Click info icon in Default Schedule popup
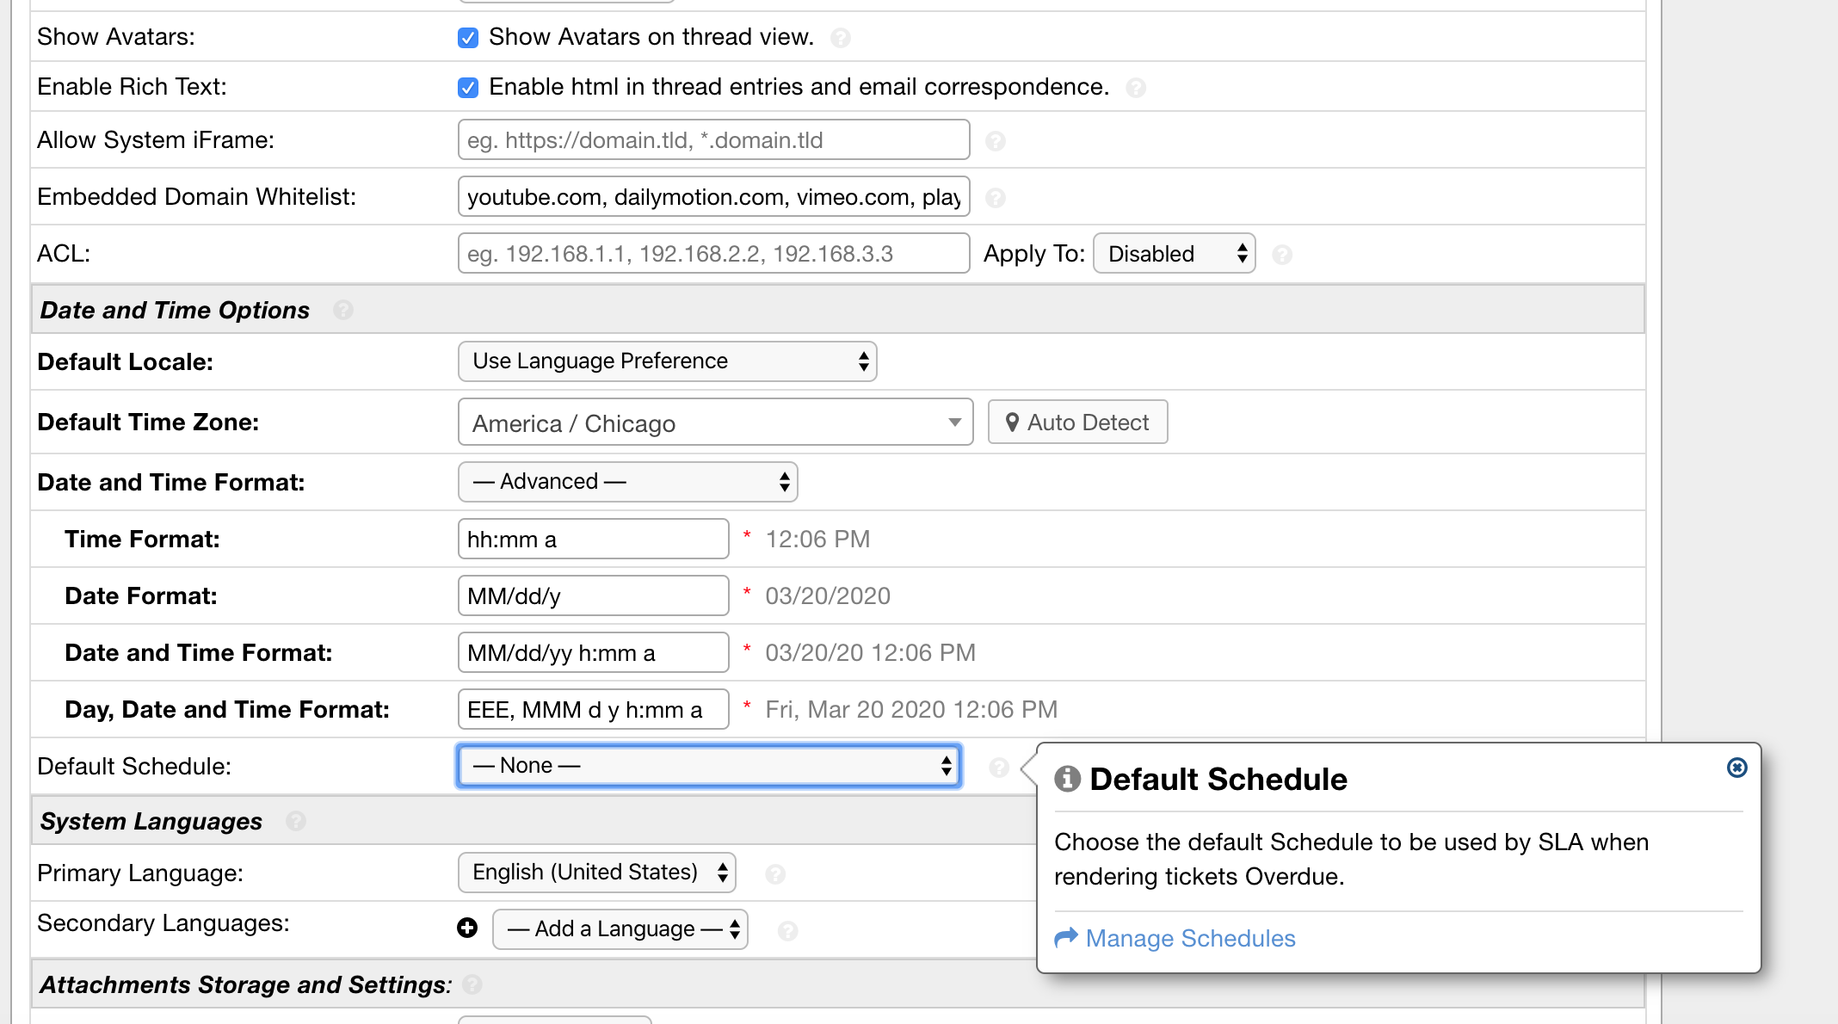The image size is (1838, 1024). [1067, 779]
